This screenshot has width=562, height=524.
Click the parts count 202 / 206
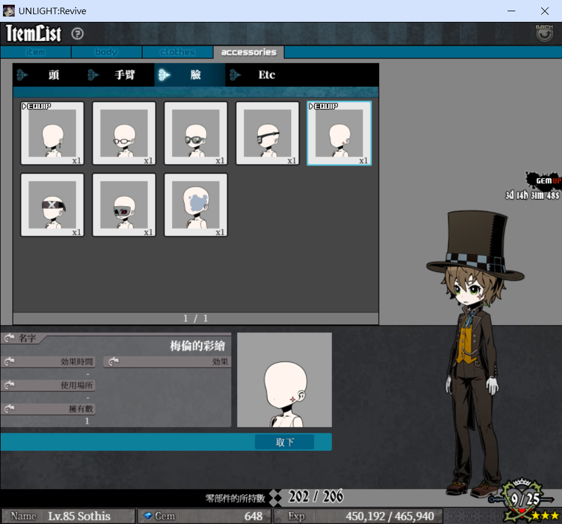point(316,497)
